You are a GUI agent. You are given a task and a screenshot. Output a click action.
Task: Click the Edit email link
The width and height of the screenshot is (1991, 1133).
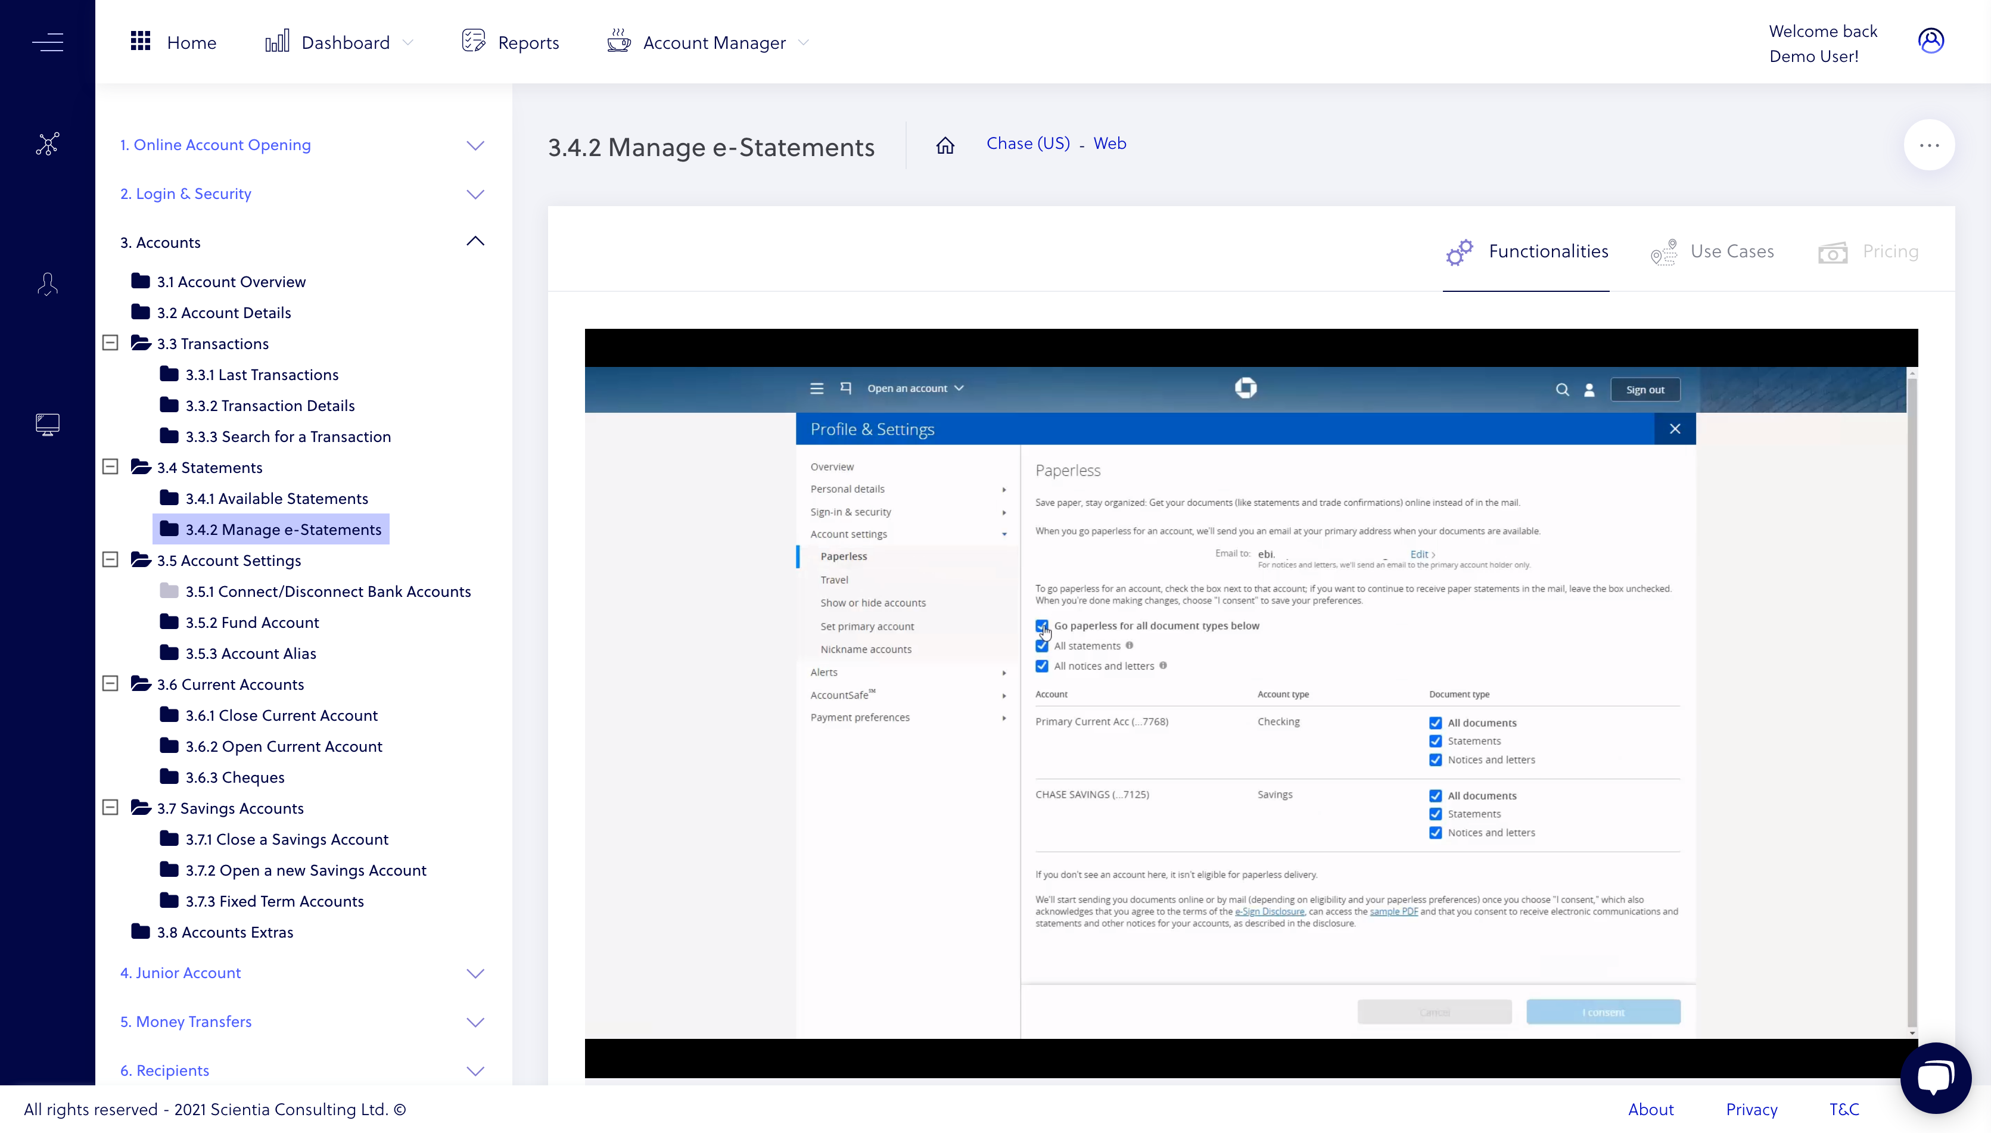click(1422, 554)
